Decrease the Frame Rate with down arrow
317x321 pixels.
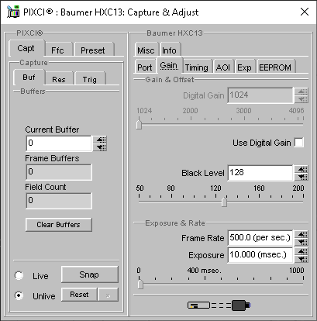[x=301, y=242]
